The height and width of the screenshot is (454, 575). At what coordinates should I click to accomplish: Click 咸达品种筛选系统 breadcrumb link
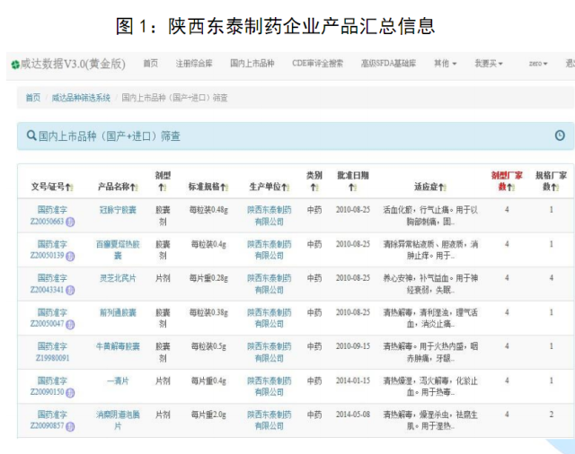(81, 98)
